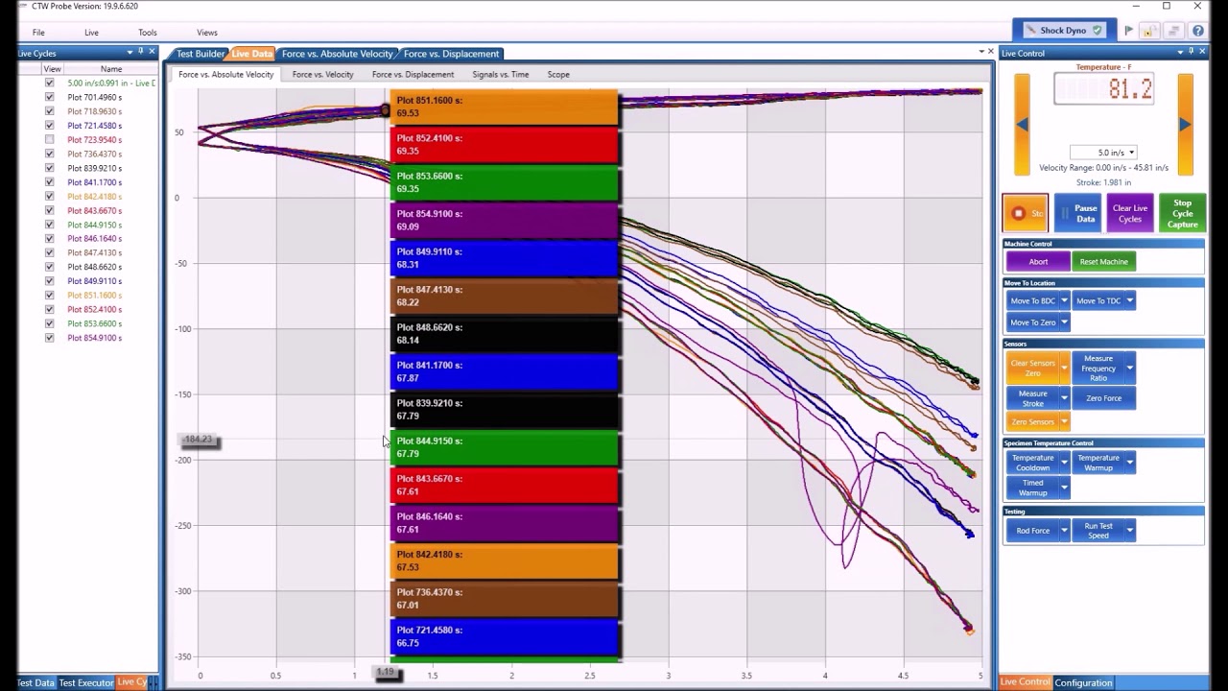The height and width of the screenshot is (691, 1228).
Task: Close the Live Control panel
Action: point(1203,52)
